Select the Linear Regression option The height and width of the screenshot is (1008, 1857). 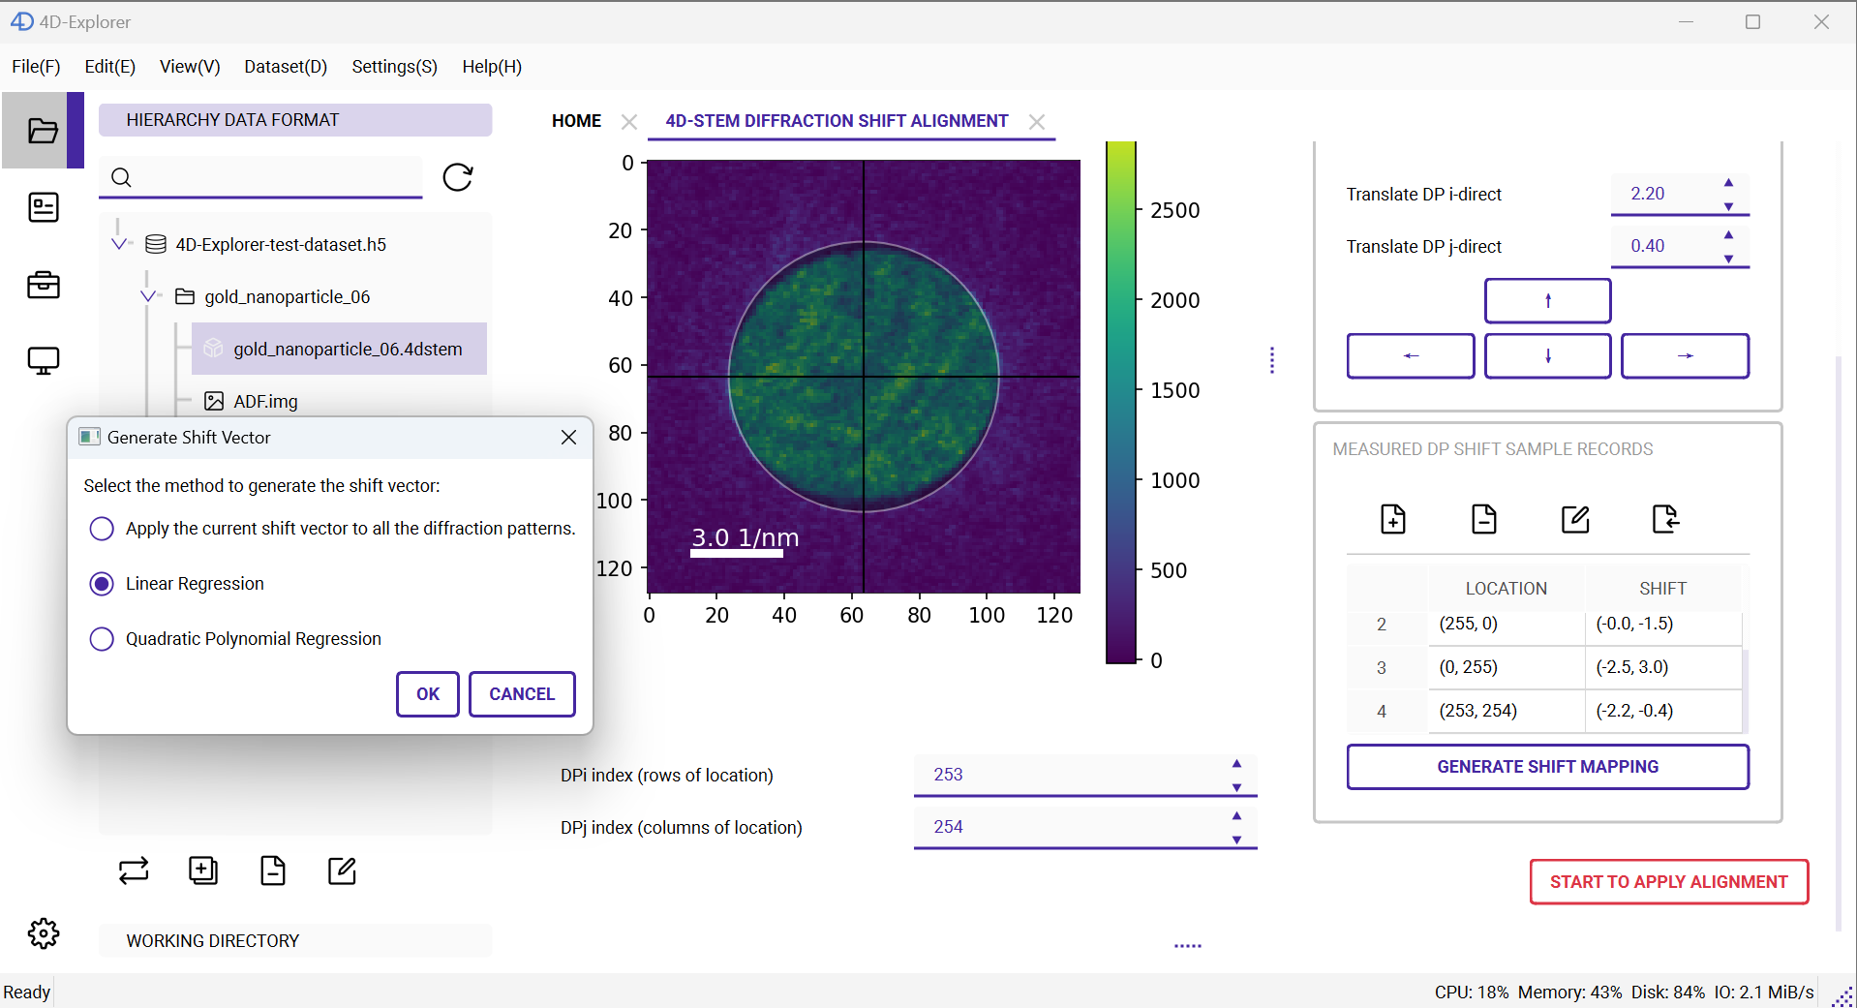[102, 584]
